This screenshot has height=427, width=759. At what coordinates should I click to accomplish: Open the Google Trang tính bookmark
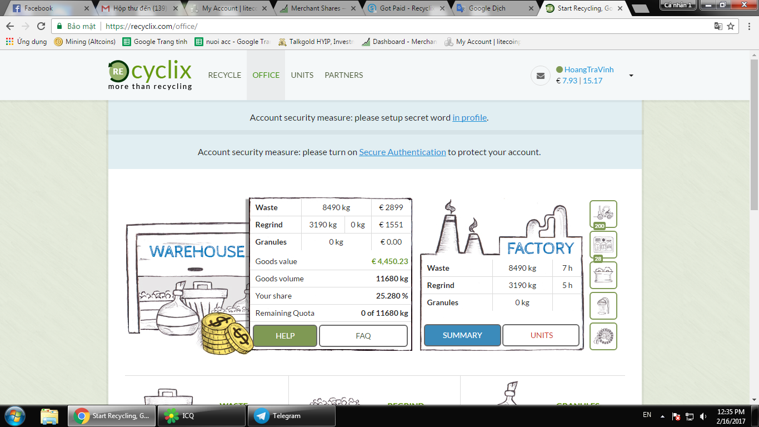155,42
